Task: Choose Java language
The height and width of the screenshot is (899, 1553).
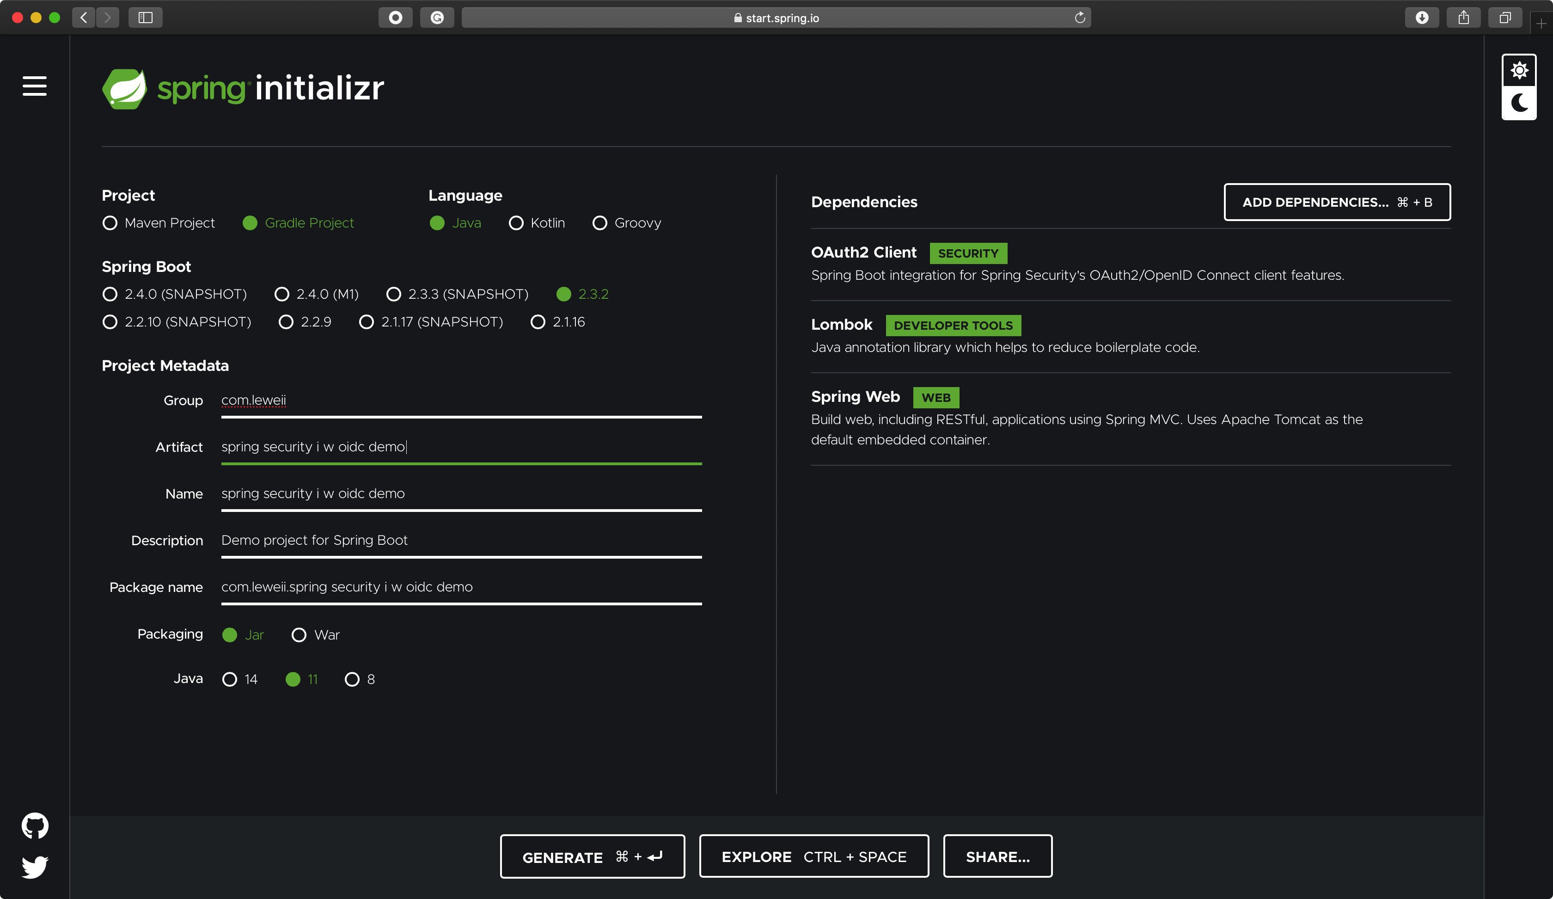Action: pyautogui.click(x=455, y=222)
